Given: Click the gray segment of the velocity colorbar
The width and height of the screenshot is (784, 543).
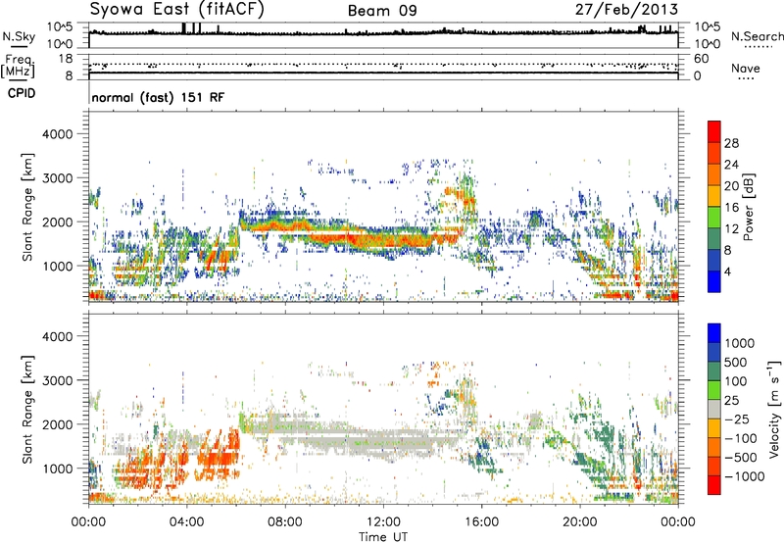Looking at the screenshot, I should point(714,409).
